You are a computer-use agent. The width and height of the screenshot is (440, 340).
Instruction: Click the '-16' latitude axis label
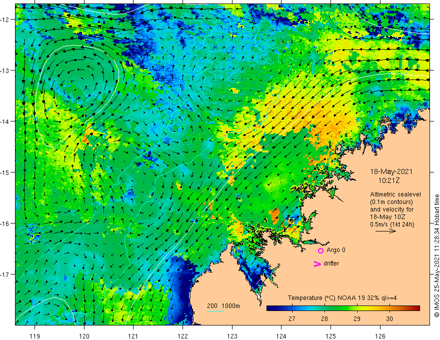[x=5, y=223]
